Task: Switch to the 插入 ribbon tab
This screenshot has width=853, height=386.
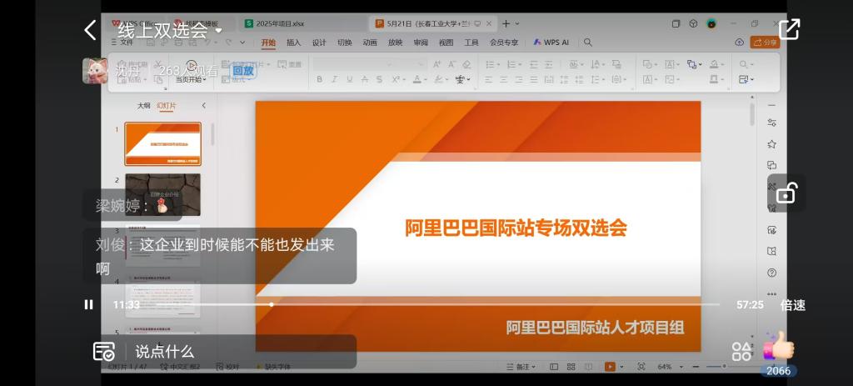Action: click(294, 43)
